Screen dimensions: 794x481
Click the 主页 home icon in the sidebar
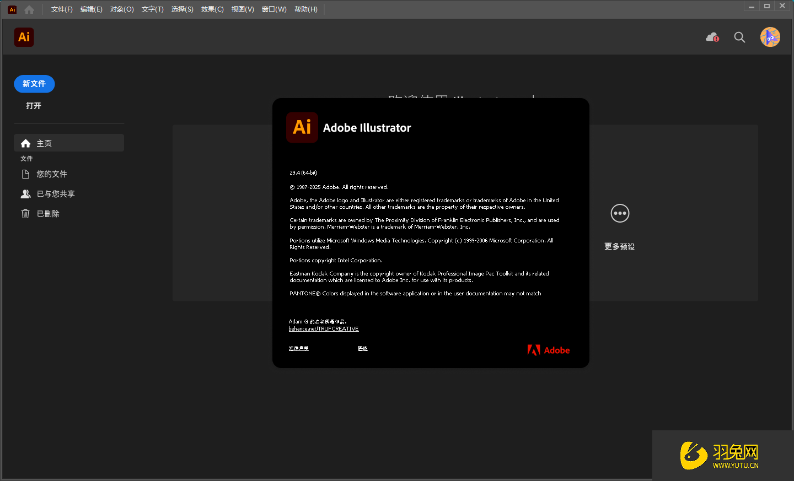pyautogui.click(x=25, y=143)
